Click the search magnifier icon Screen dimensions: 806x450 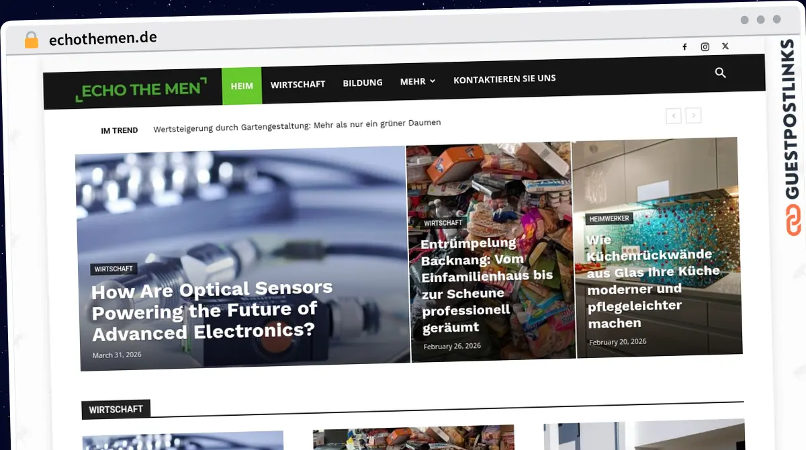(721, 73)
